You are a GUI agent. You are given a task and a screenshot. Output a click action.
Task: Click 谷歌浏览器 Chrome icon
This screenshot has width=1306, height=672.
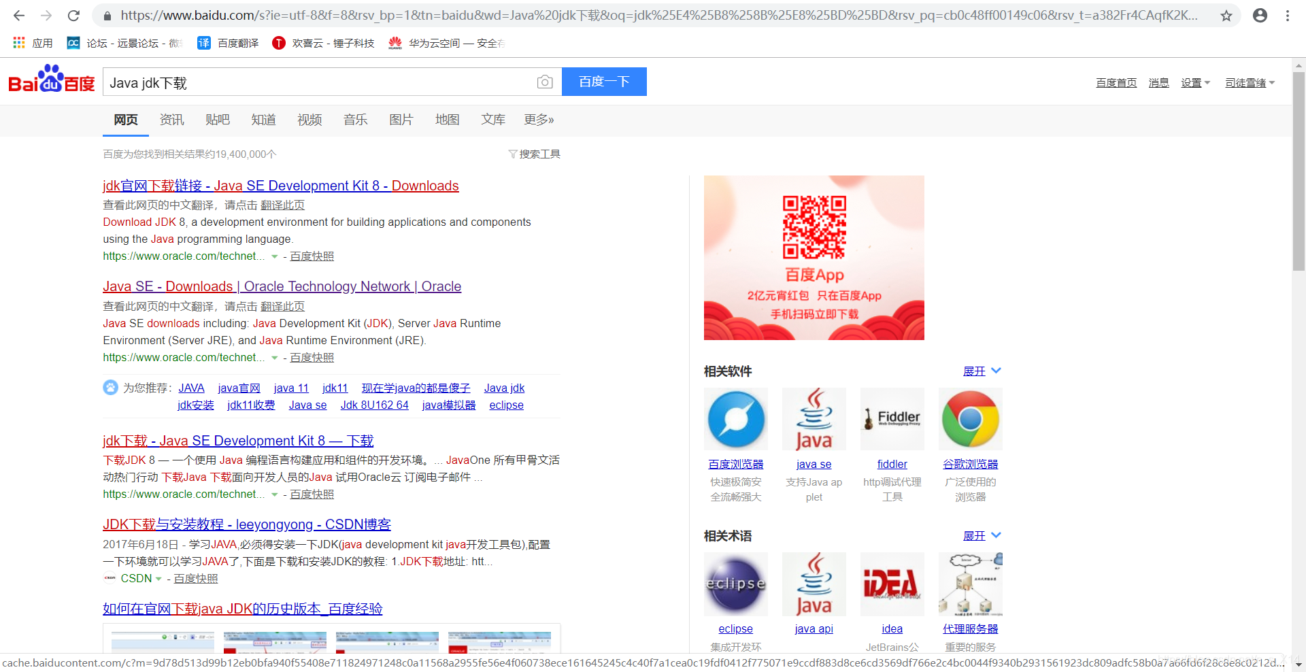[971, 419]
